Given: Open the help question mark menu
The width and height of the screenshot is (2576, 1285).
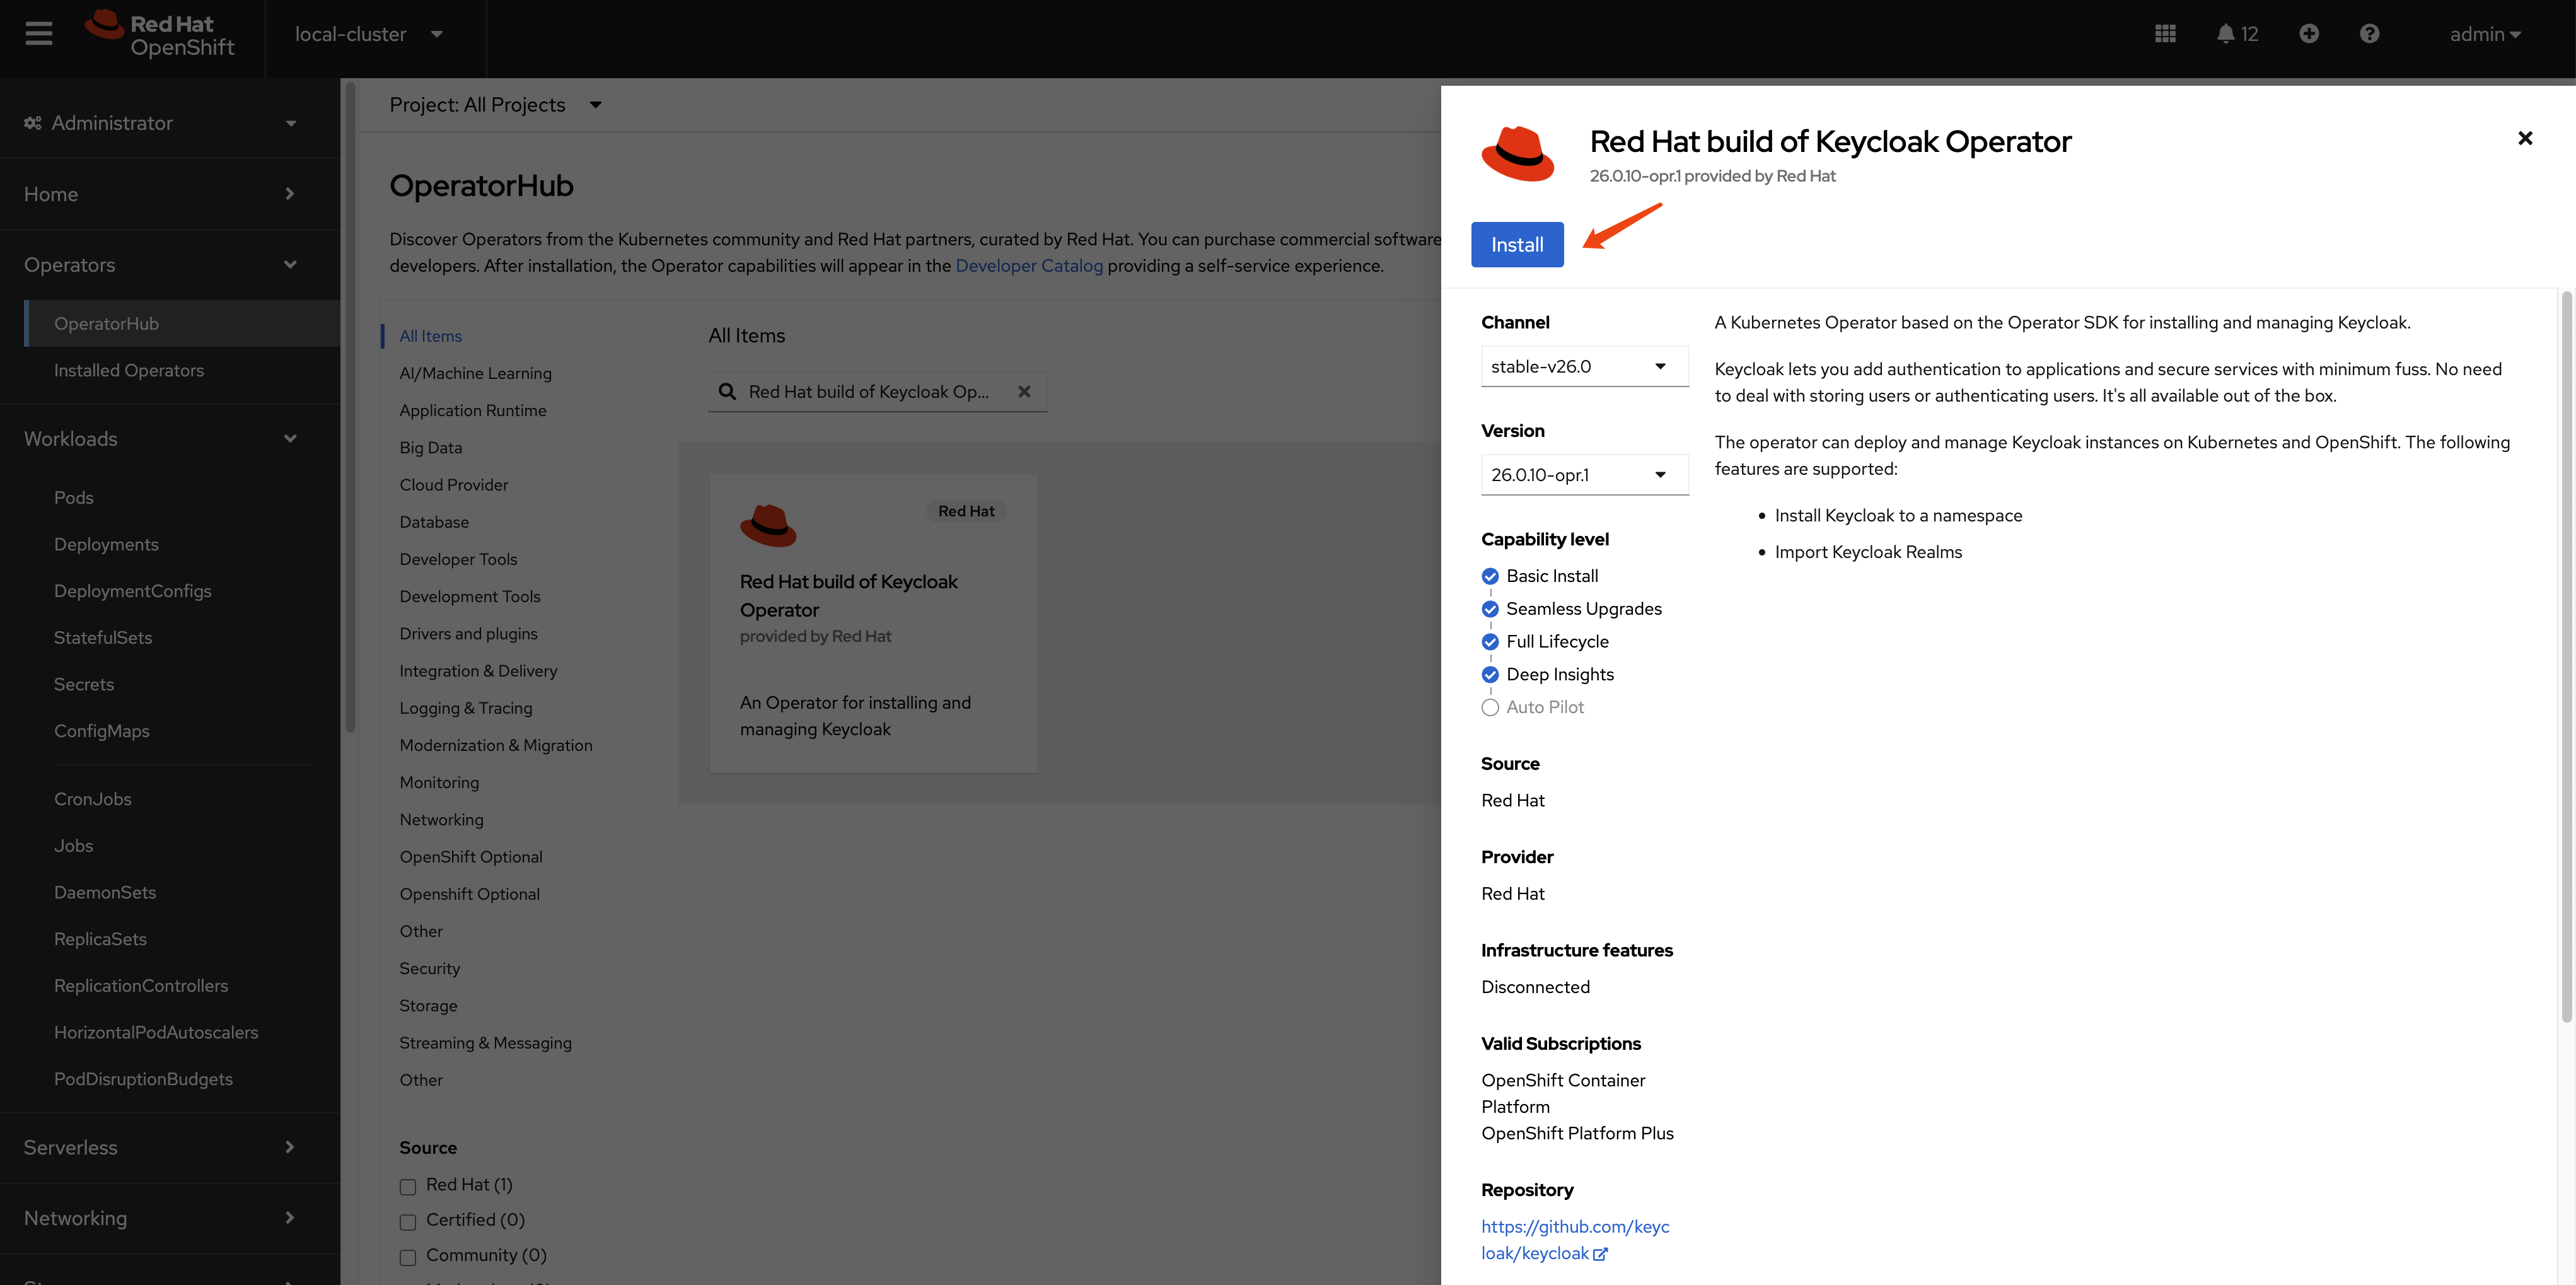Looking at the screenshot, I should point(2369,34).
